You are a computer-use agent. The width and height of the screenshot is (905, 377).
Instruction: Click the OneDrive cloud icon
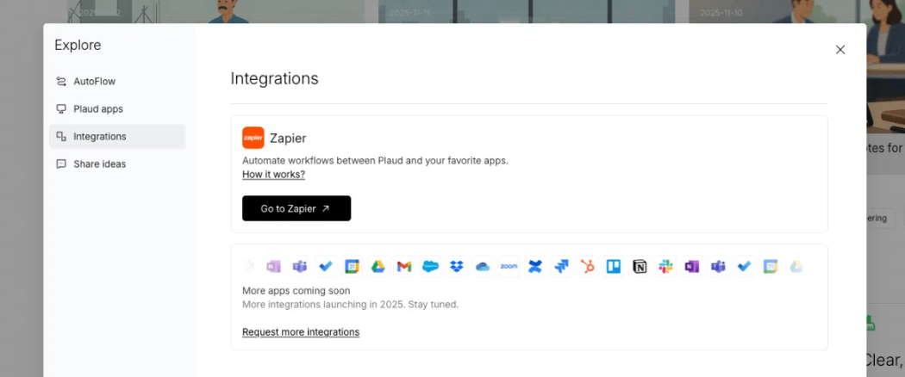click(483, 266)
